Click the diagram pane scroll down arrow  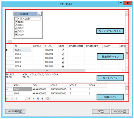click(x=127, y=38)
